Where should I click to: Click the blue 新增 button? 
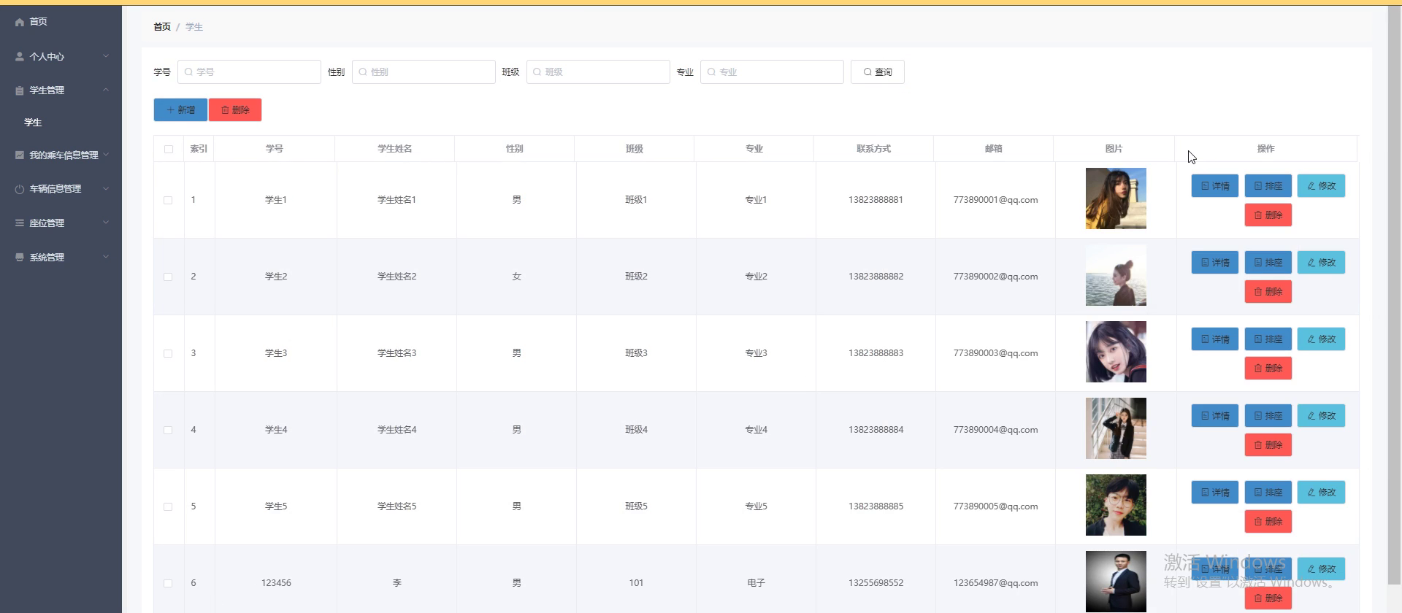point(180,110)
